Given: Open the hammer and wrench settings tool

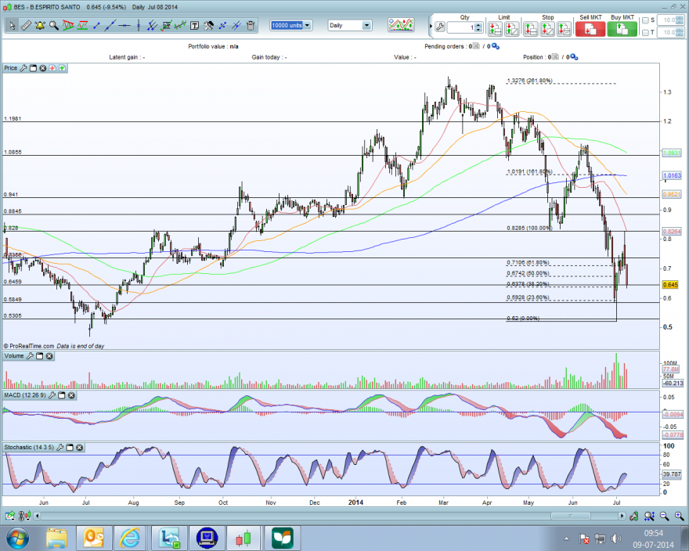Looking at the screenshot, I should (208, 26).
